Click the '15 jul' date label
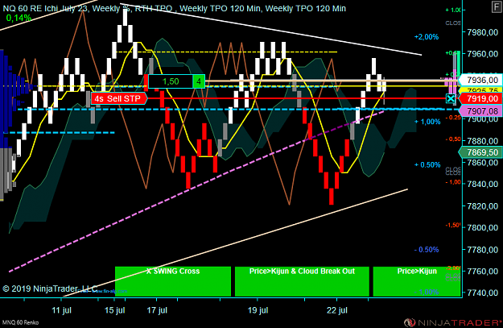Viewport: 503px width, 328px height. 115,310
